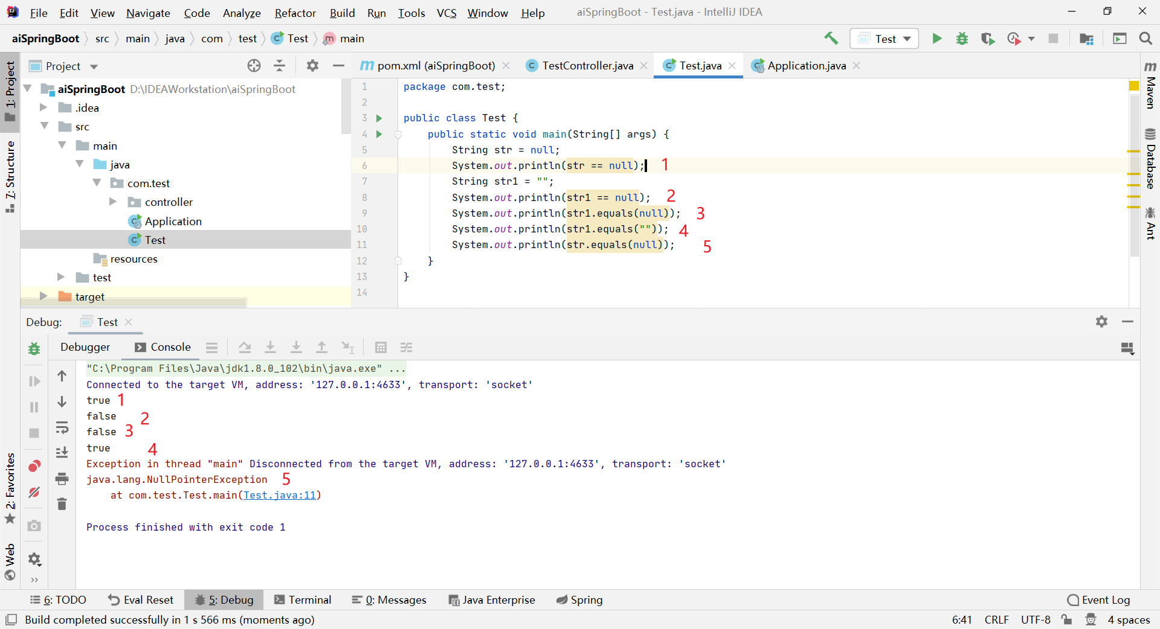Screen dimensions: 1160x629
Task: Collapse com.test package
Action: click(97, 183)
